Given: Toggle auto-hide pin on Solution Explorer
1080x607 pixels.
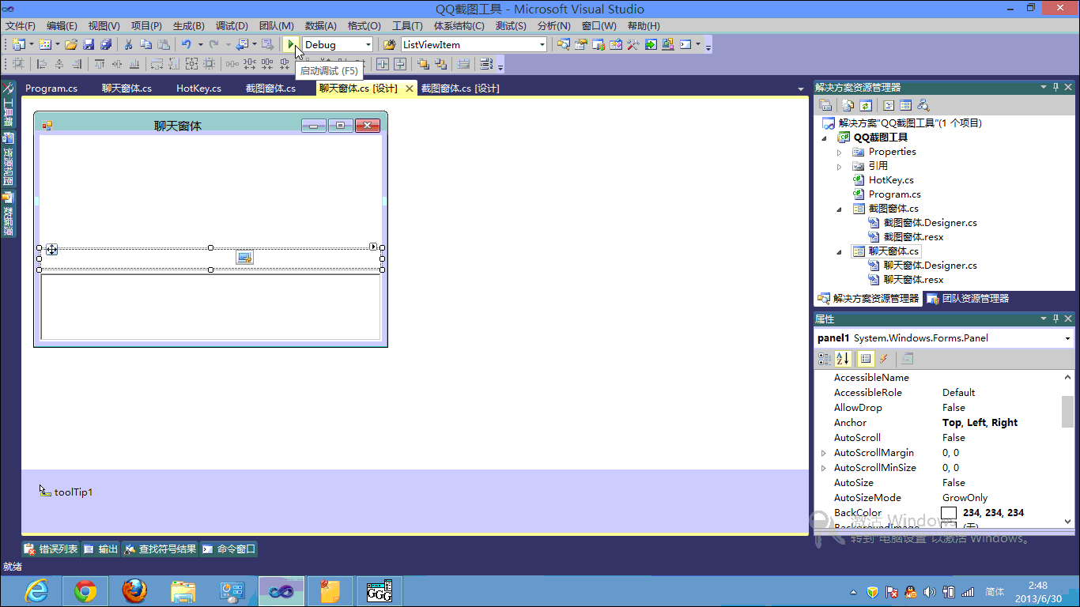Looking at the screenshot, I should pos(1055,87).
